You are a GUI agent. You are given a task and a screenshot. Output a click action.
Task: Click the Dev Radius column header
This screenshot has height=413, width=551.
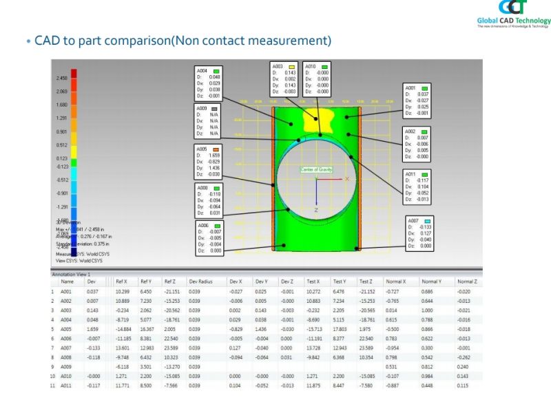(200, 282)
